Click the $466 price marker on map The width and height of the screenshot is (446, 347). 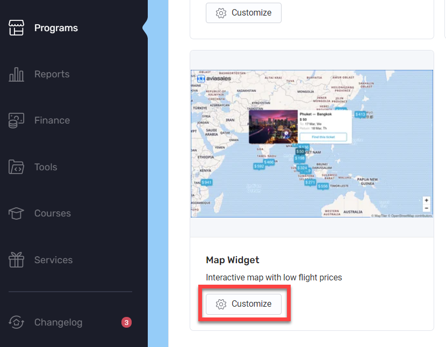coord(269,162)
